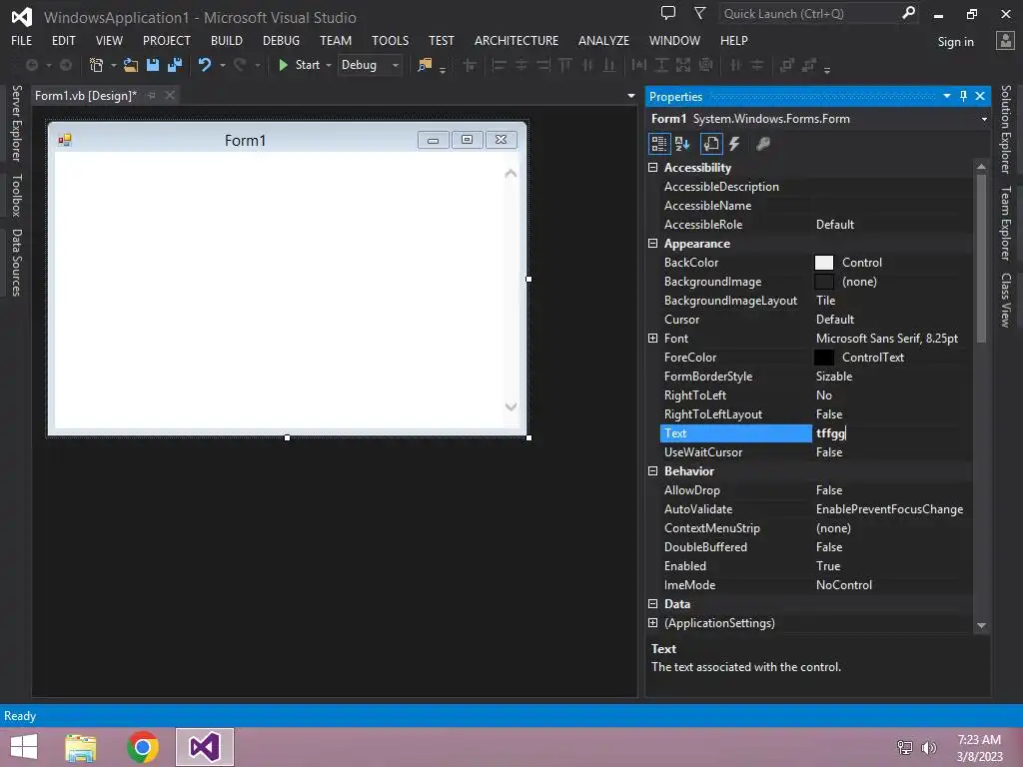Expand the Font property
The image size is (1023, 767).
point(652,338)
